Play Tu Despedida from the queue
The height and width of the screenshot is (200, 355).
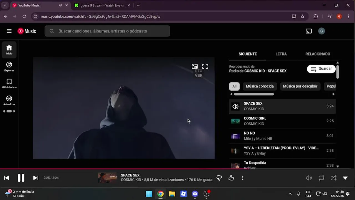(282, 164)
